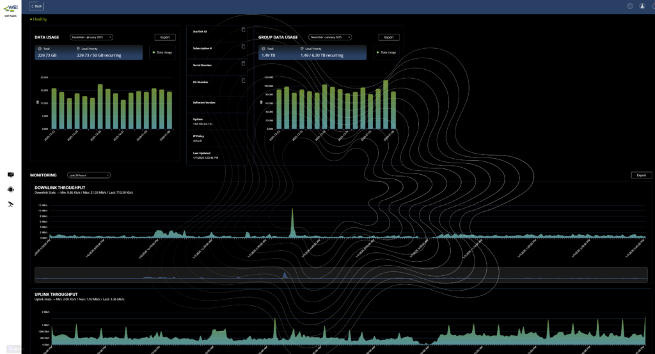The height and width of the screenshot is (354, 655).
Task: Click the IP Policy 'default' row
Action: 217,138
